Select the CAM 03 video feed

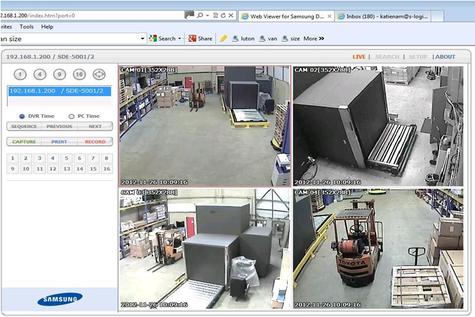(205, 249)
